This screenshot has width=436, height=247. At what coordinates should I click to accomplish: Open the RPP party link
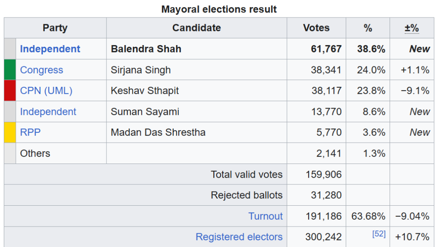tap(30, 132)
